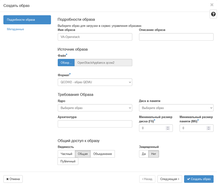Click the Обзор file browse button
The width and height of the screenshot is (218, 185).
pos(66,63)
